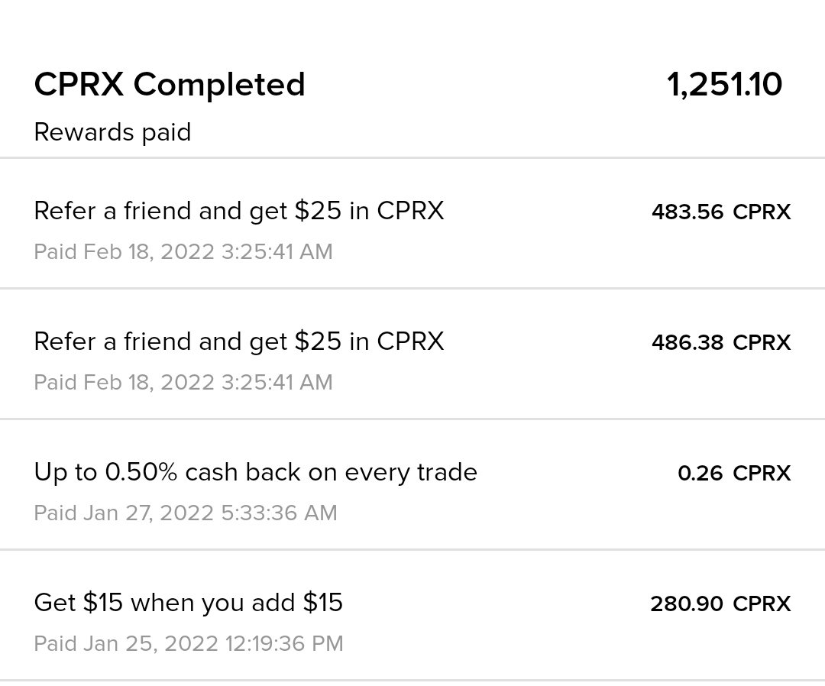This screenshot has width=825, height=686.
Task: Click the 486.38 CPRX amount
Action: [721, 342]
